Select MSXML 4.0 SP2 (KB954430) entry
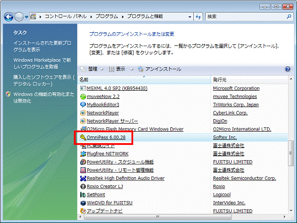This screenshot has height=223, width=297. coord(117,89)
